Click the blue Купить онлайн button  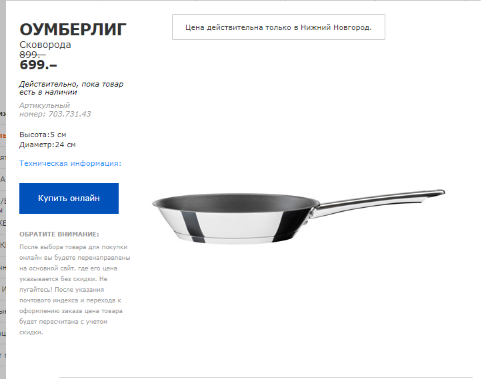(x=69, y=198)
